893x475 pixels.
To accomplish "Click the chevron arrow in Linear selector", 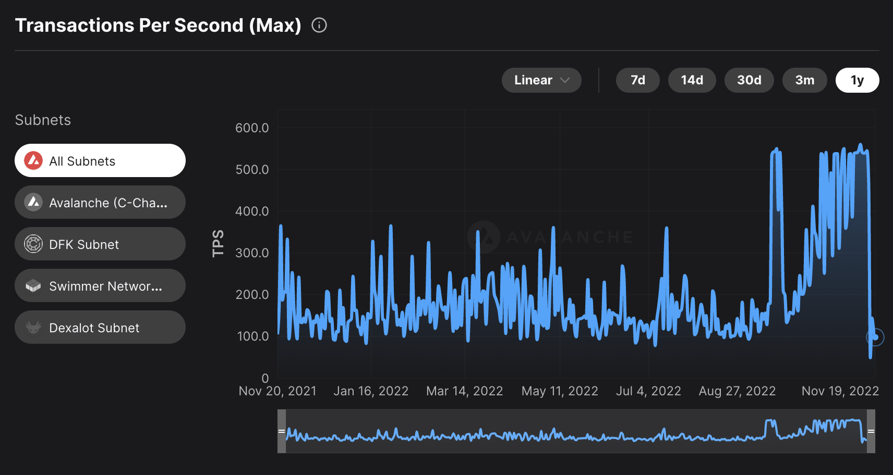I will pos(565,80).
